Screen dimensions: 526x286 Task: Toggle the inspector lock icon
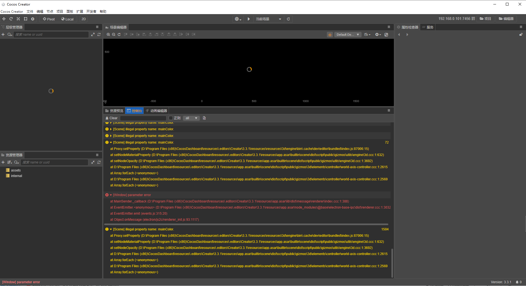coord(521,35)
